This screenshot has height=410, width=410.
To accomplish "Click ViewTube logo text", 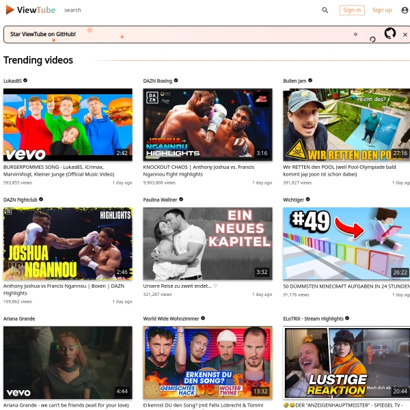I will (36, 10).
